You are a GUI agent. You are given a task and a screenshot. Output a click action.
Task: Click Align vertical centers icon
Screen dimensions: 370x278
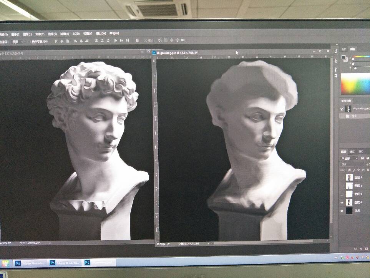pyautogui.click(x=61, y=41)
